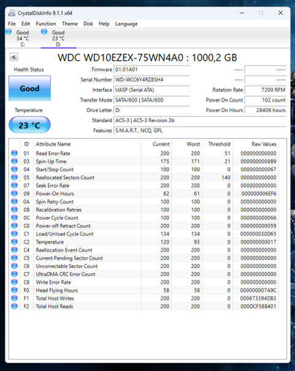Open the Language menu

126,24
